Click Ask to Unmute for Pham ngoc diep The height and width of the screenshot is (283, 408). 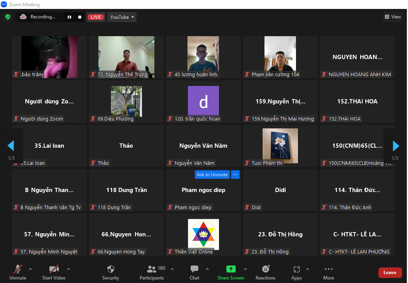click(212, 175)
